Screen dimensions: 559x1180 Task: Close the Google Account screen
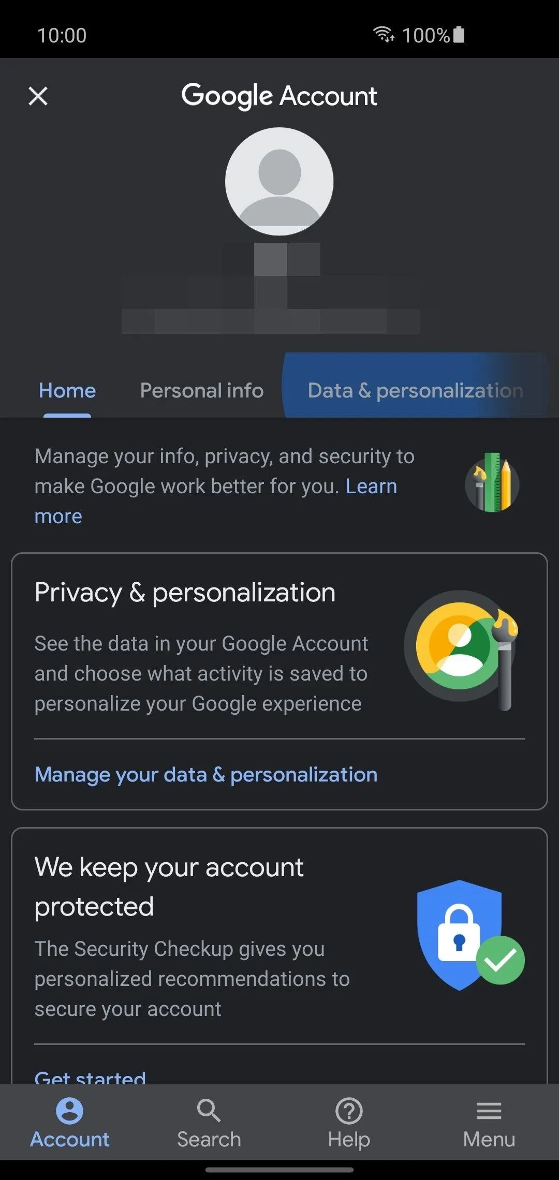click(x=38, y=96)
